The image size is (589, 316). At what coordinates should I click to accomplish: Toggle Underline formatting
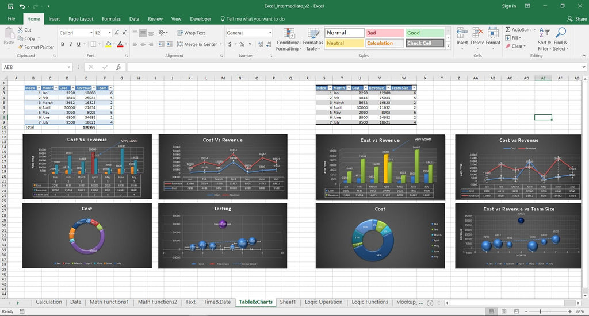click(78, 44)
